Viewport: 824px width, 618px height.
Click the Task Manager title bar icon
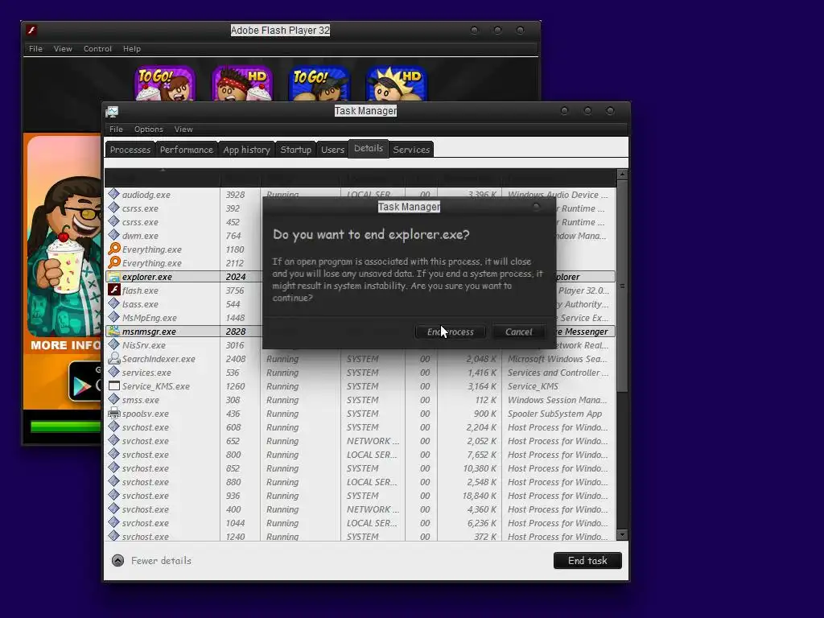(x=112, y=111)
